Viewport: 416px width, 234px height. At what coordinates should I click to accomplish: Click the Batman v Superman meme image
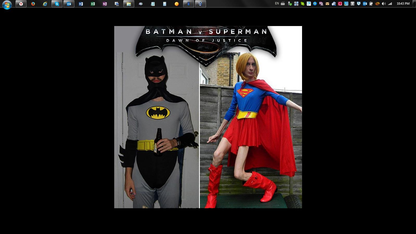208,117
